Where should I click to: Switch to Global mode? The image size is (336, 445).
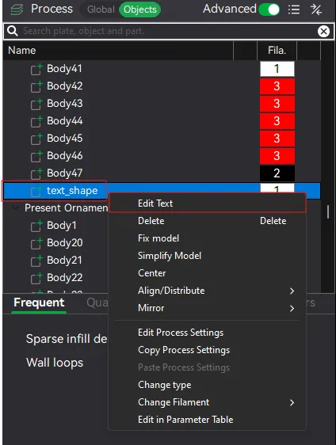(101, 10)
